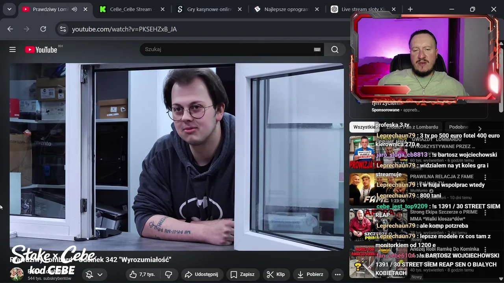Select the Wszystkie filter chip
The image size is (504, 283).
364,127
